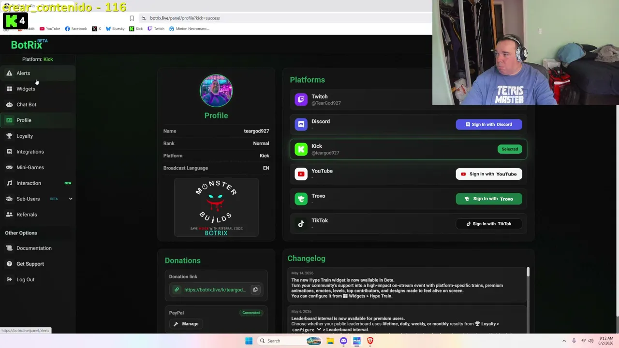View site information icon in address bar
The width and height of the screenshot is (619, 348).
tap(143, 18)
